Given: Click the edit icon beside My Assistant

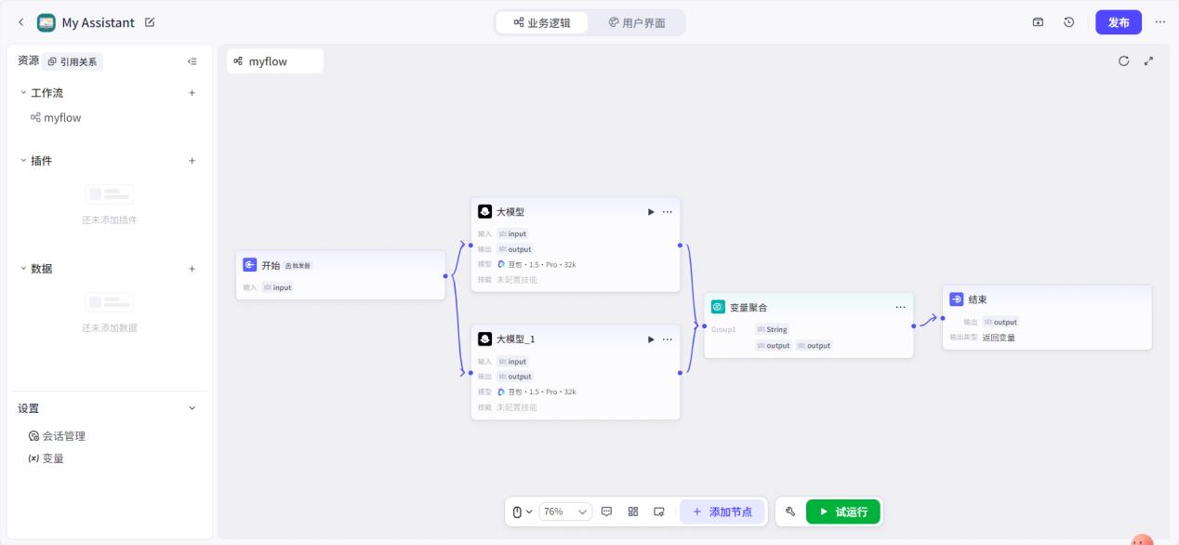Looking at the screenshot, I should tap(151, 22).
